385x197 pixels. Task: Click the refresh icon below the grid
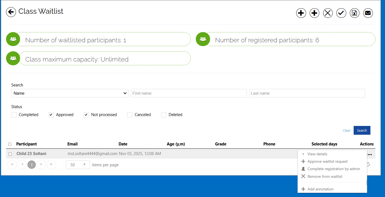[368, 165]
